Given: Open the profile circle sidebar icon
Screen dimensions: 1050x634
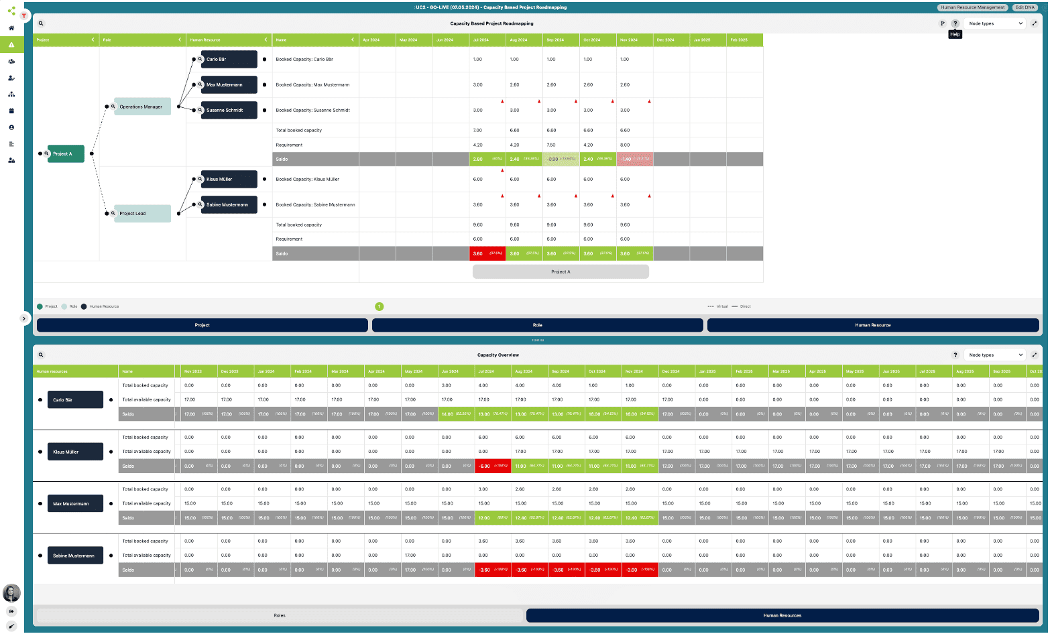Looking at the screenshot, I should [x=11, y=127].
